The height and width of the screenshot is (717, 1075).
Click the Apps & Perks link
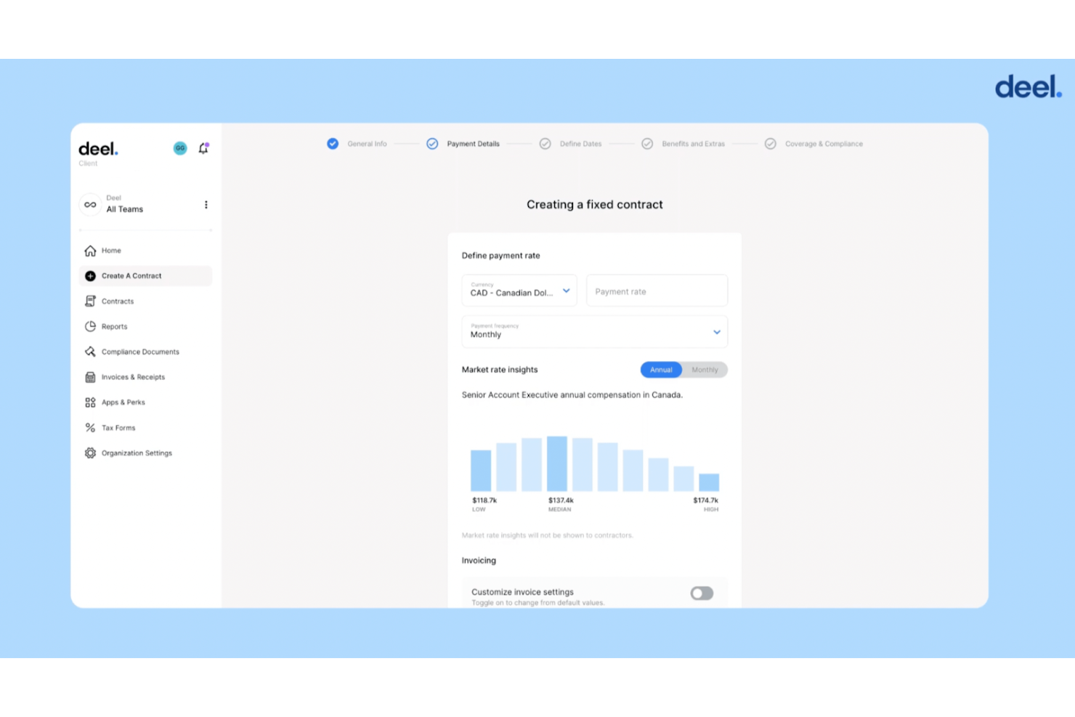[123, 402]
